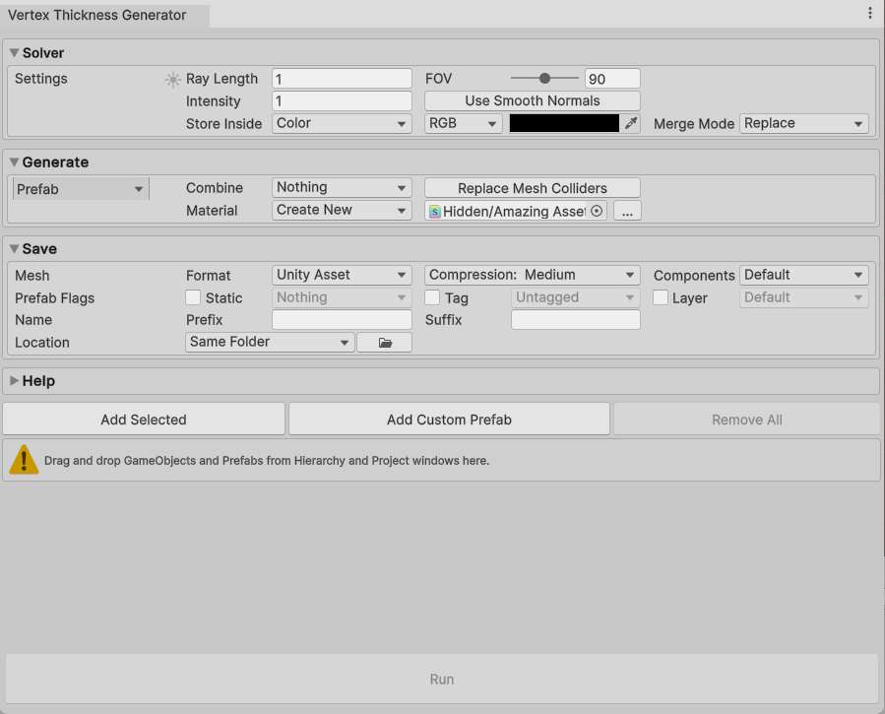Open the Store Inside Color dropdown
Screen dimensions: 885x714
click(x=342, y=124)
